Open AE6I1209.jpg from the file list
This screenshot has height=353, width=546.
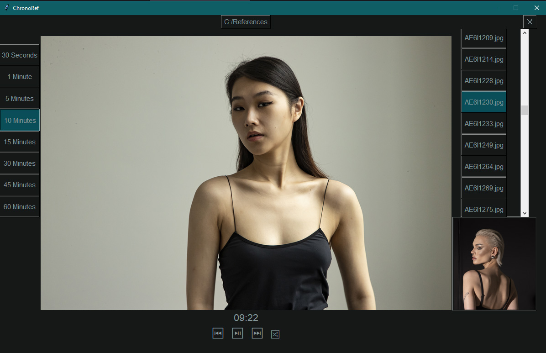pos(483,38)
